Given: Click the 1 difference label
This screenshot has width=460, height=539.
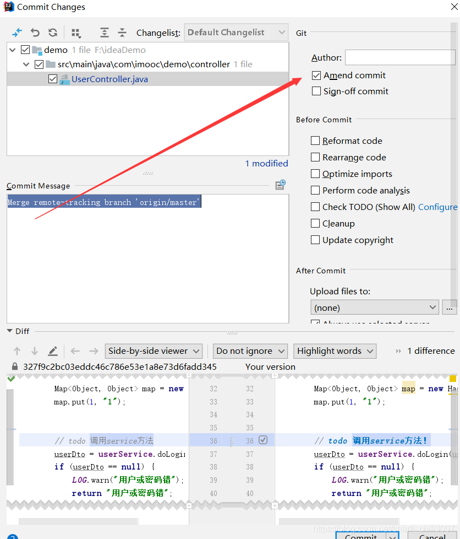Looking at the screenshot, I should tap(431, 351).
